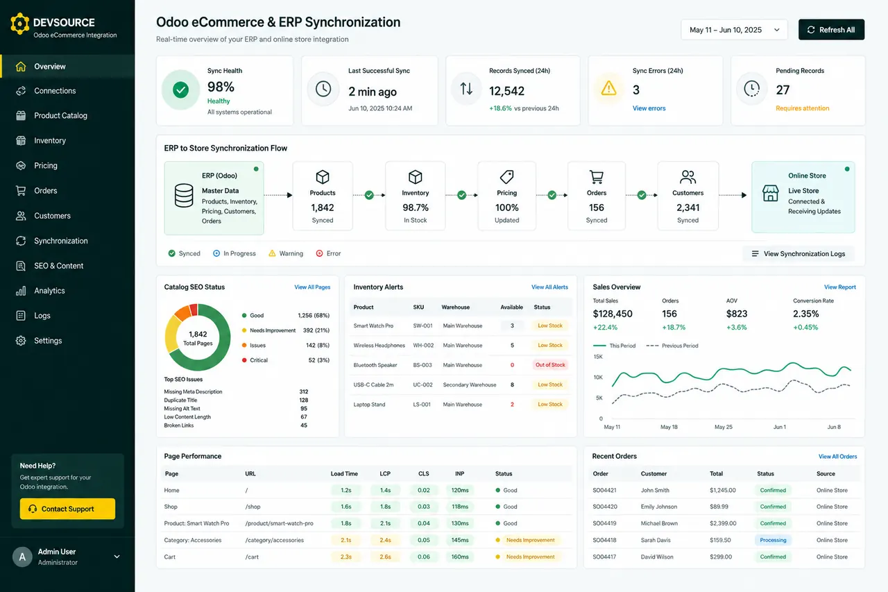Screen dimensions: 888x592
Task: Follow the View All Alerts link
Action: (549, 287)
